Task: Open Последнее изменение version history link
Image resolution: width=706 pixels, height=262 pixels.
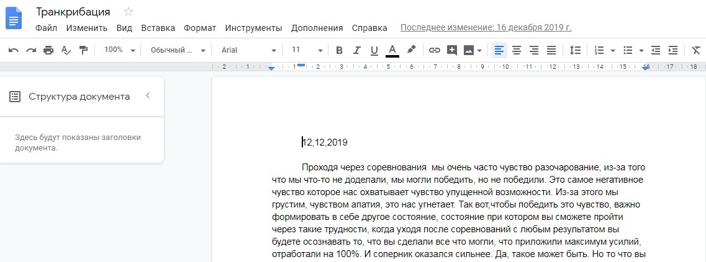Action: [x=486, y=27]
